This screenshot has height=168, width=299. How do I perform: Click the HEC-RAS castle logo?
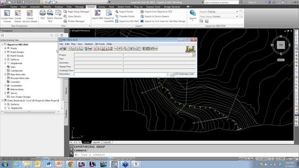[x=190, y=49]
